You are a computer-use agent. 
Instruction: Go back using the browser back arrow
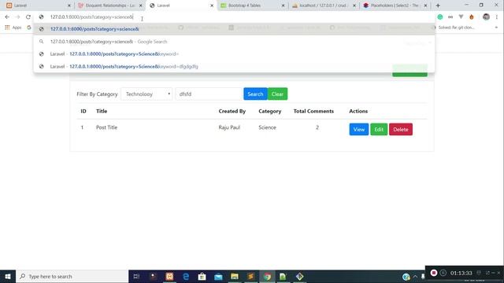click(x=7, y=17)
